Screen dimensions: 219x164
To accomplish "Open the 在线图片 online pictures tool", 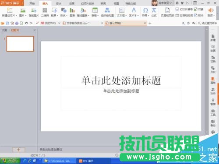I will 34,12.
